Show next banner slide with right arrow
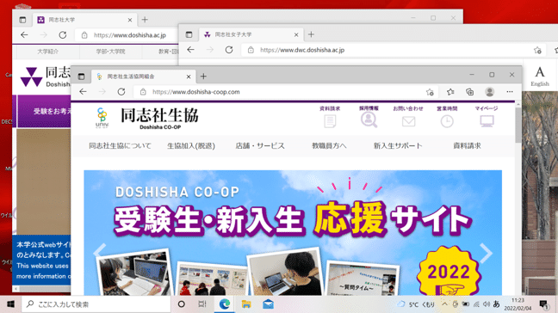The height and width of the screenshot is (313, 558). [486, 253]
